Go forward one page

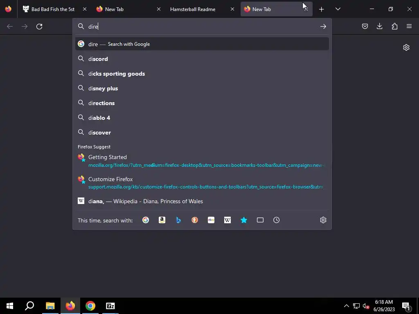25,27
